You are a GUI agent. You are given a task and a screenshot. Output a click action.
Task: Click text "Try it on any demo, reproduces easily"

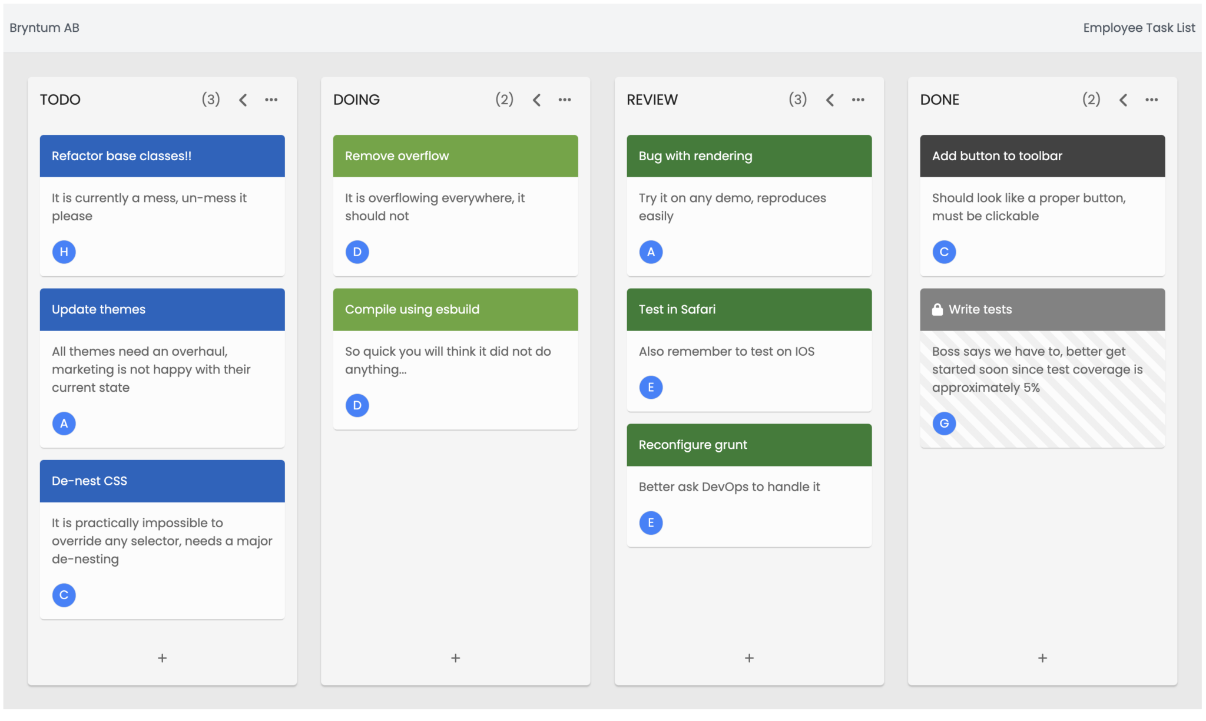click(x=733, y=207)
